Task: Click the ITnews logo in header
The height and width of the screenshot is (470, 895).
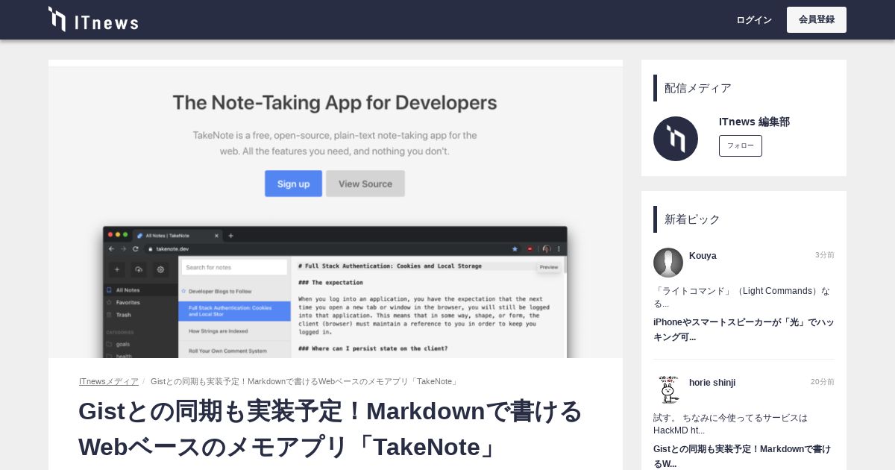Action: (x=93, y=19)
